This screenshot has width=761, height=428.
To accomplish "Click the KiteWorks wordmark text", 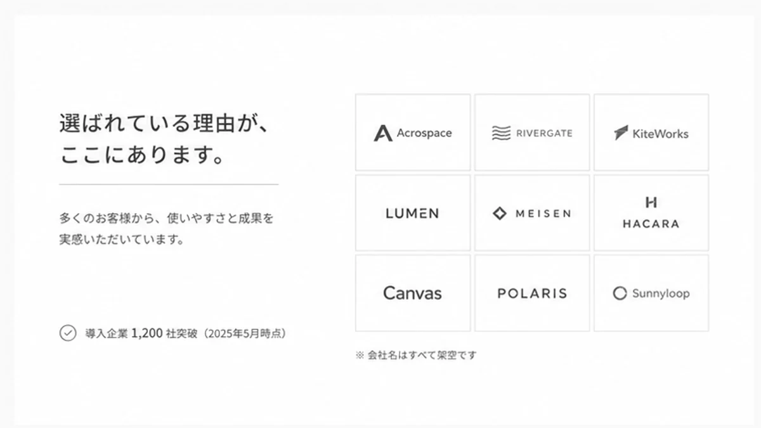I will coord(660,134).
